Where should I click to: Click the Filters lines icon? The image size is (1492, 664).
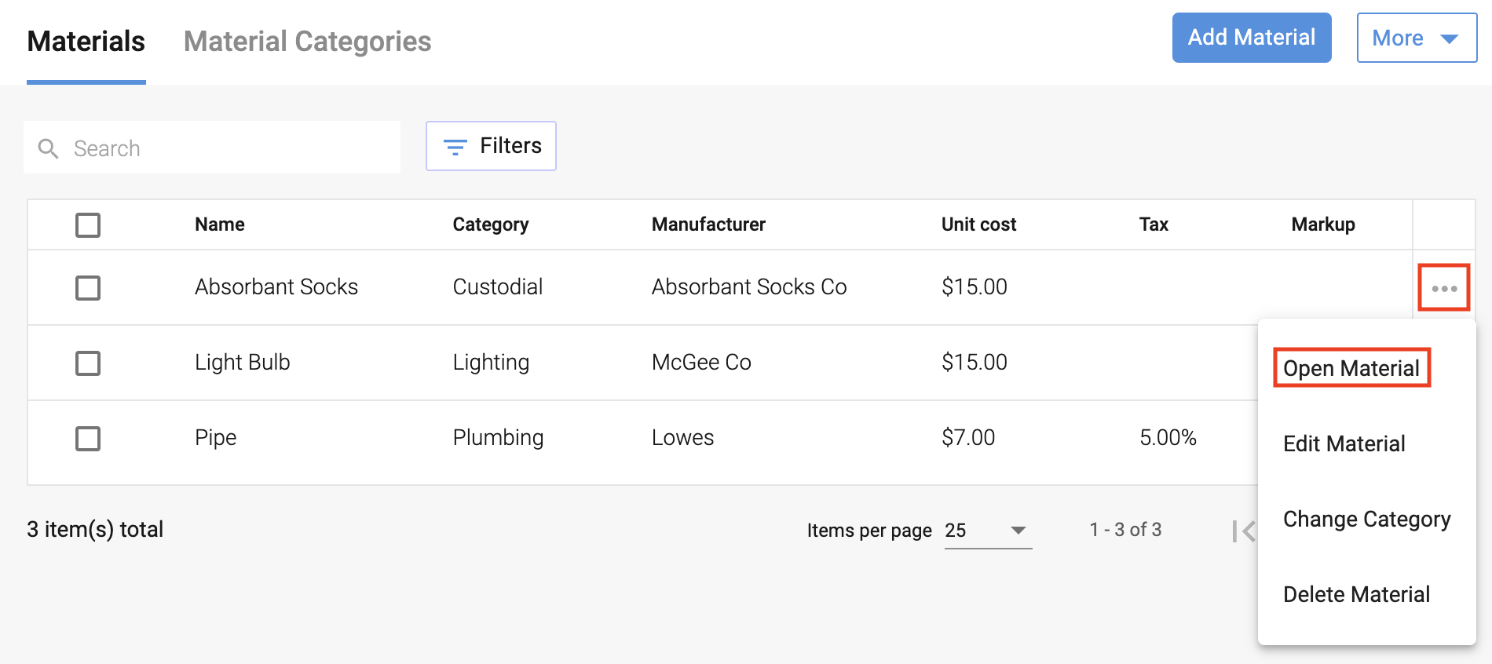click(x=455, y=147)
